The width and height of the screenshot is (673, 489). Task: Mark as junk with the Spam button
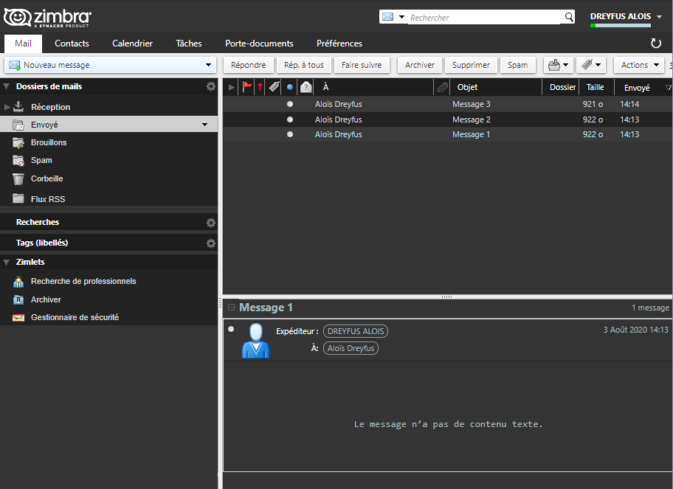tap(517, 65)
